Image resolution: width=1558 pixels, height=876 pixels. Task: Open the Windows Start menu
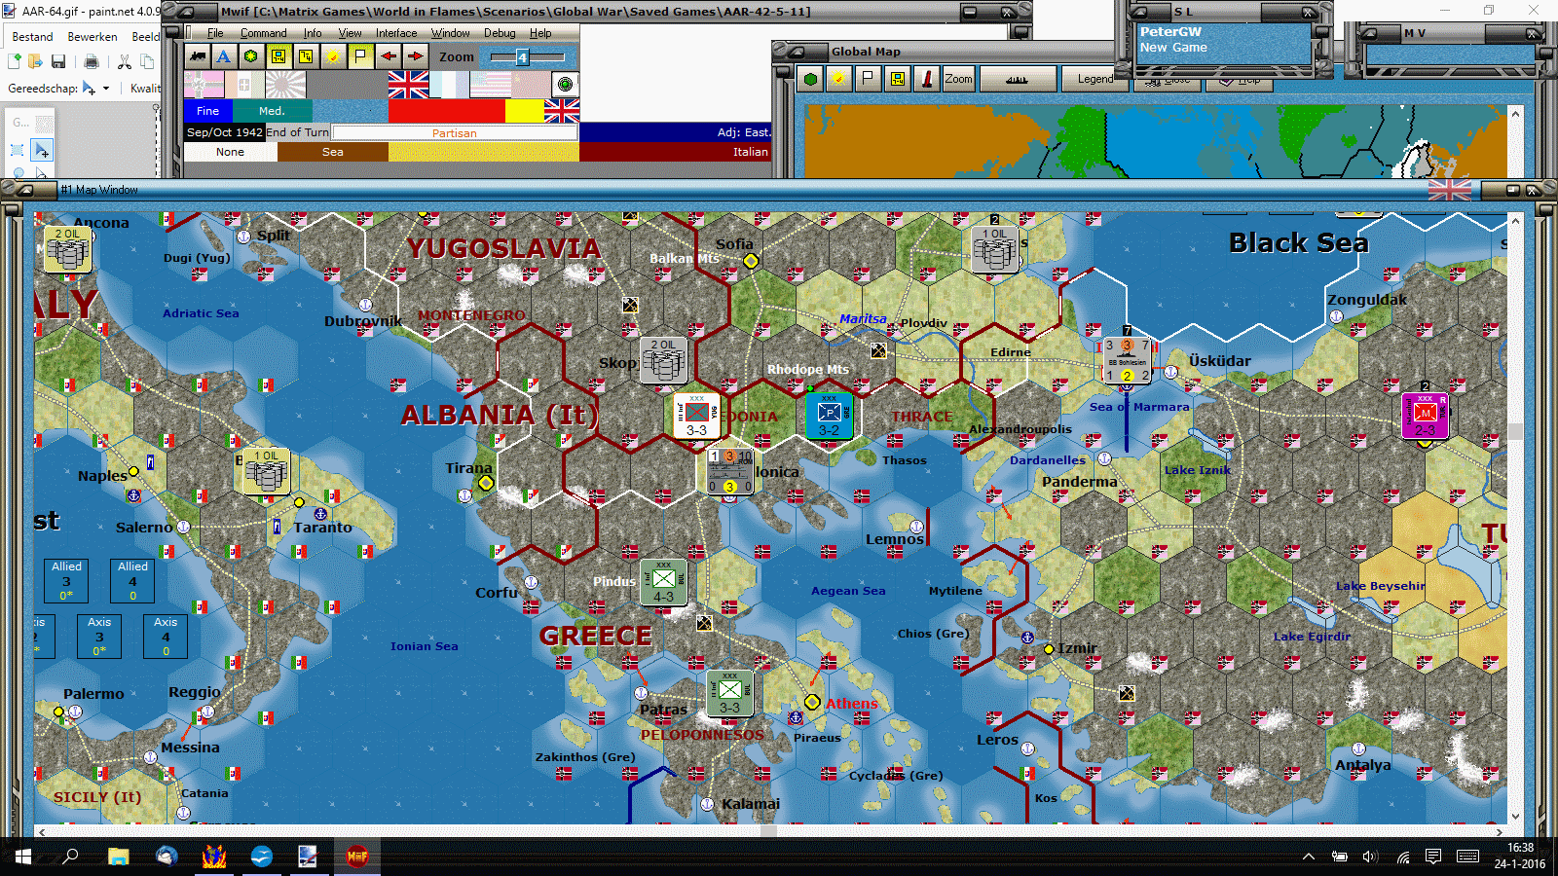[x=23, y=857]
